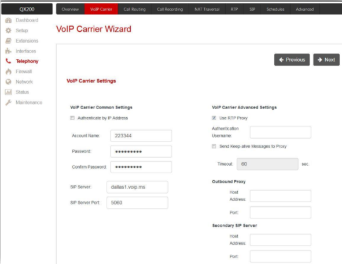
Task: Go back with the Previous button
Action: [x=292, y=60]
